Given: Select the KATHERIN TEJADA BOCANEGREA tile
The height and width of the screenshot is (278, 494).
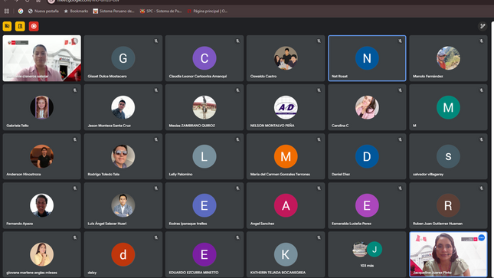Looking at the screenshot, I should 286,254.
